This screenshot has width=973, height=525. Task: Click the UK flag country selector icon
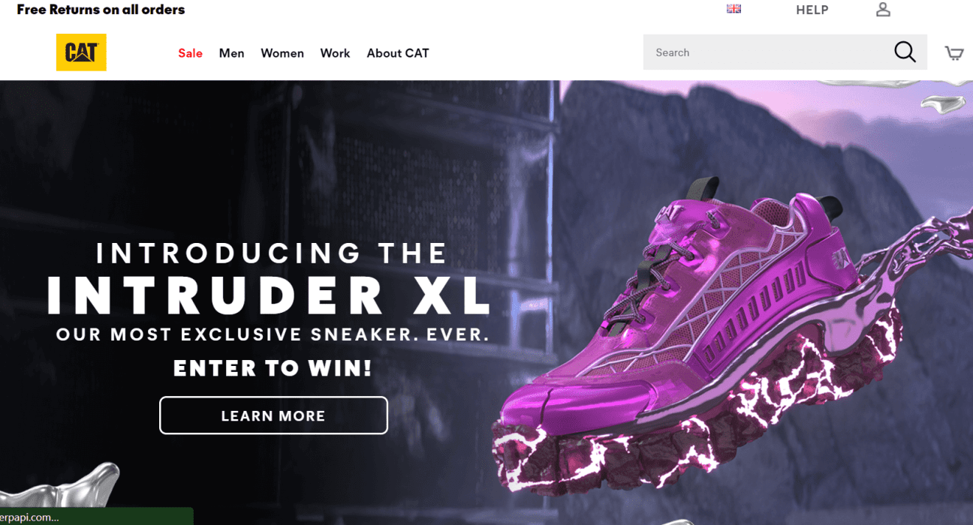point(734,9)
